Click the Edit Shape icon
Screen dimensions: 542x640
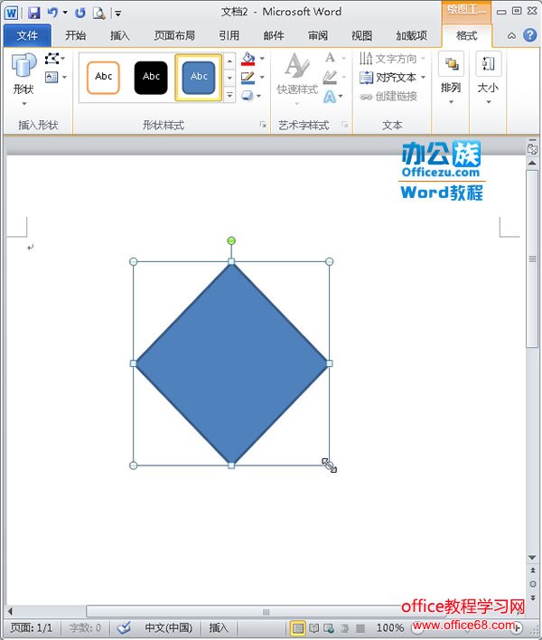click(52, 59)
